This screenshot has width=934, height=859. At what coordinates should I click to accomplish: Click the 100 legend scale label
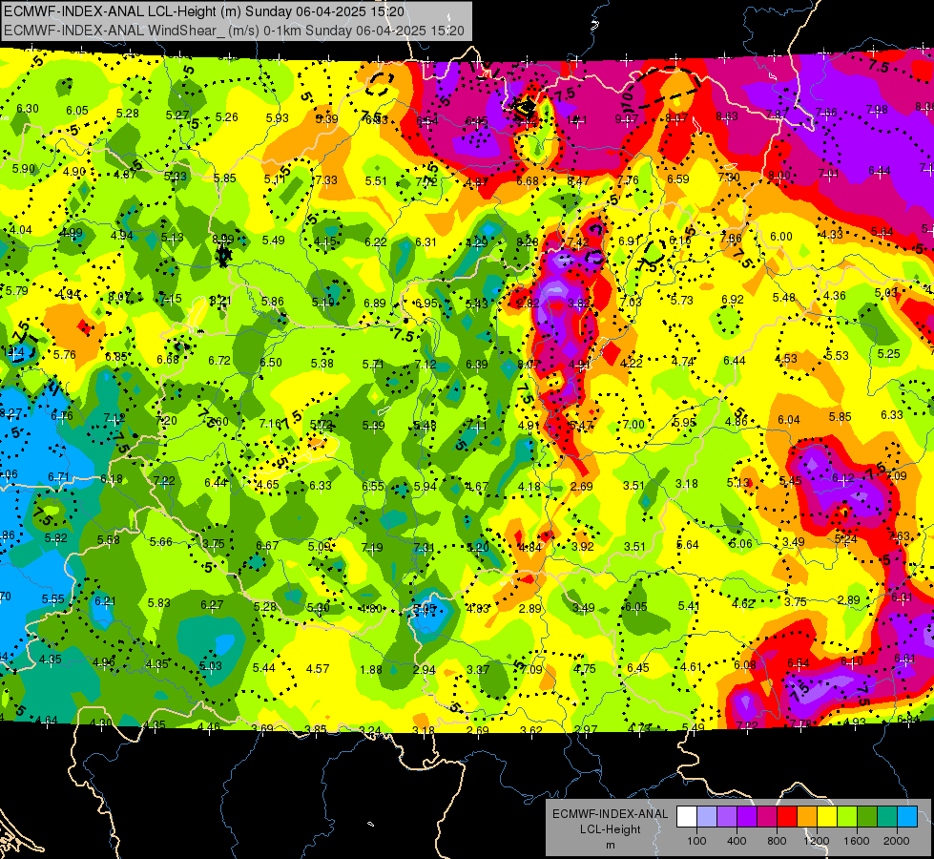[696, 841]
